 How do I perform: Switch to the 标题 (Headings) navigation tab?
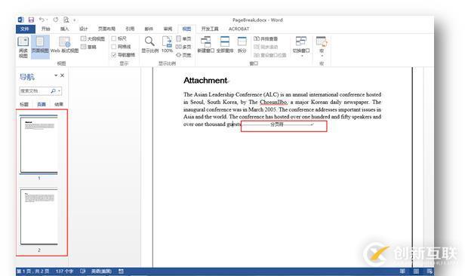pyautogui.click(x=23, y=104)
